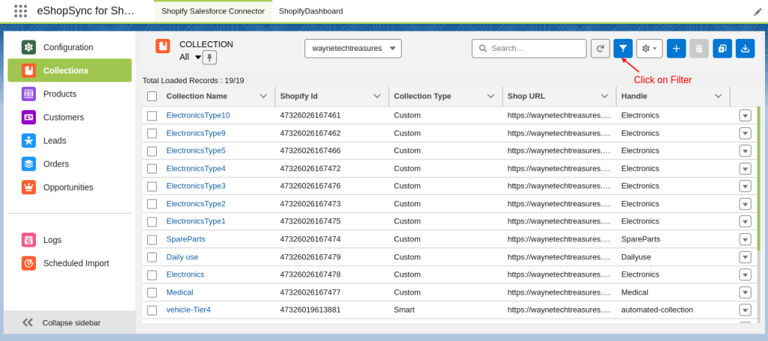This screenshot has width=768, height=341.
Task: Click the Configuration gear icon in sidebar
Action: pyautogui.click(x=28, y=47)
